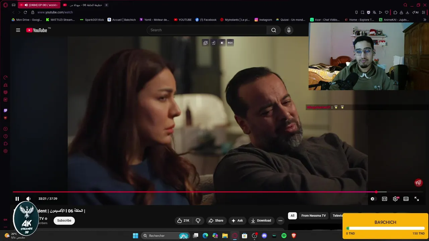Pause the YouTube video

17,199
